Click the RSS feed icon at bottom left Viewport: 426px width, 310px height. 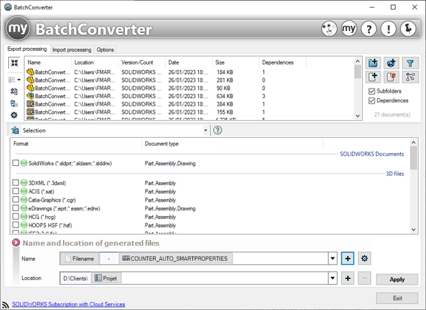[x=5, y=305]
